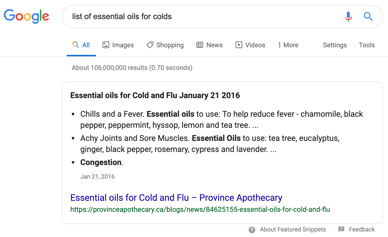Click the microphone voice search icon

(348, 17)
